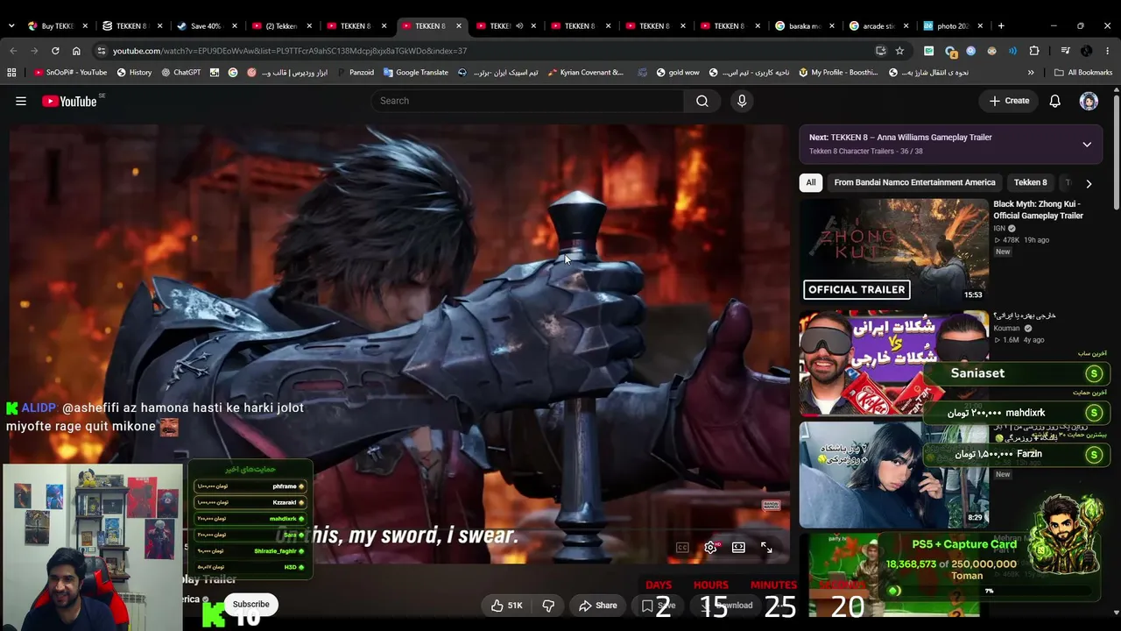The width and height of the screenshot is (1121, 631).
Task: Expand the Next playlist panel chevron
Action: point(1087,145)
